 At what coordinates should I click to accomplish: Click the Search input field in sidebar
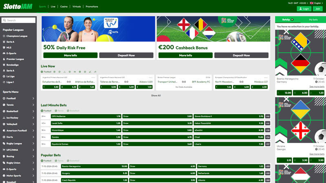19,20
